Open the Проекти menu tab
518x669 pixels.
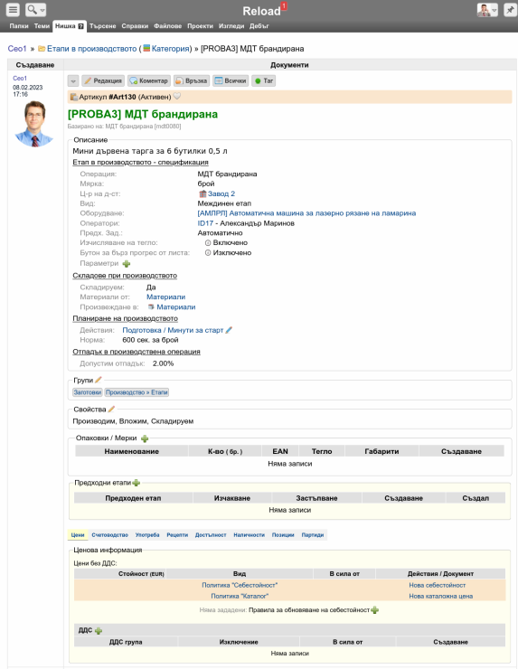tap(200, 26)
